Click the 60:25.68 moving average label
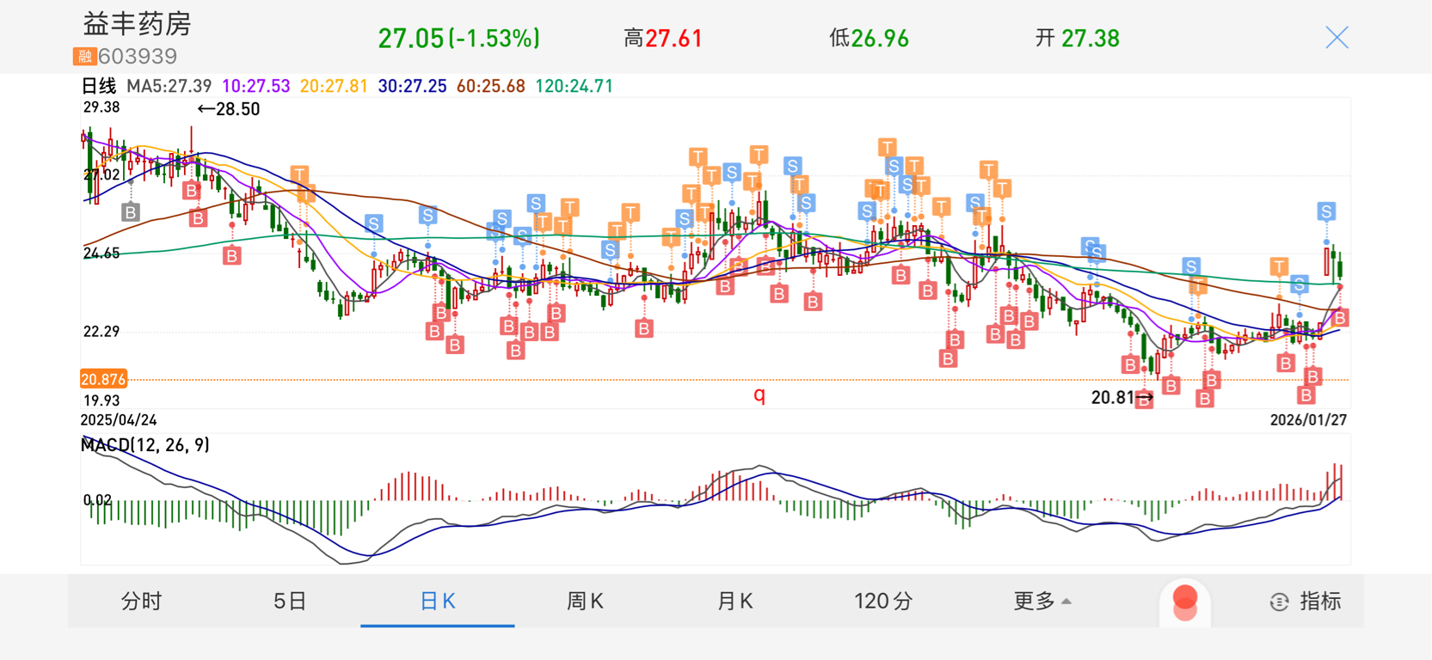 (490, 86)
